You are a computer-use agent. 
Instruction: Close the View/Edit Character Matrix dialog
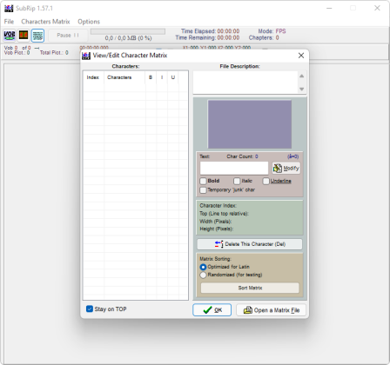(301, 56)
